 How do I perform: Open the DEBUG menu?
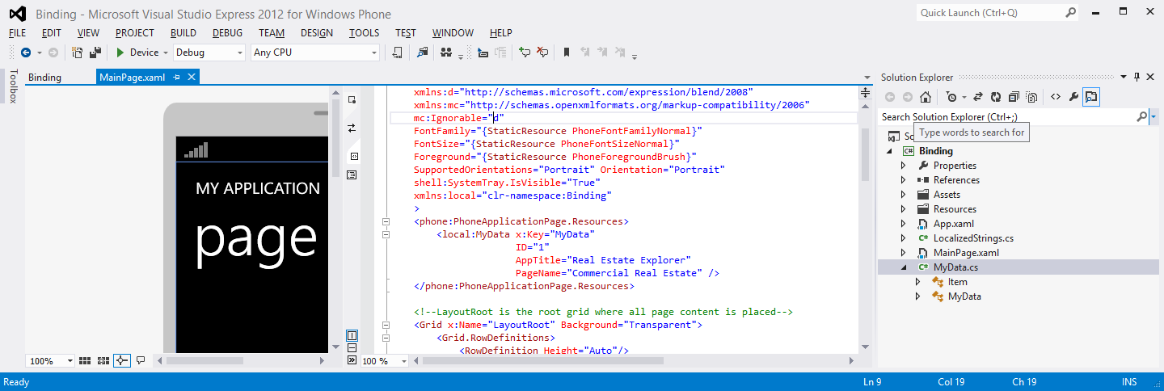point(227,33)
